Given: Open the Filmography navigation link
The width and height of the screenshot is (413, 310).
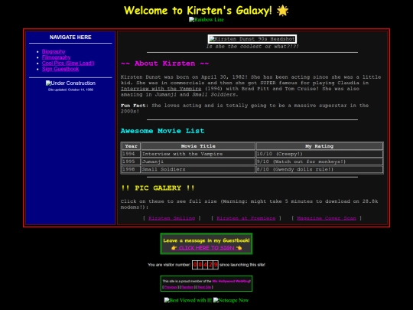Looking at the screenshot, I should (56, 57).
